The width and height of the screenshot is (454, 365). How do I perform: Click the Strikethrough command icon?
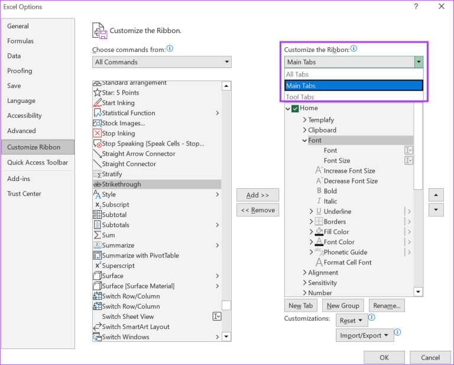[98, 185]
